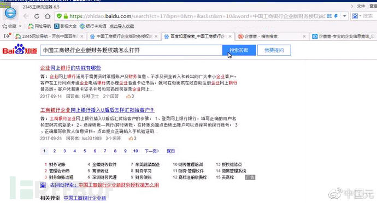Open related keyword 财务管理培训

coord(191,165)
